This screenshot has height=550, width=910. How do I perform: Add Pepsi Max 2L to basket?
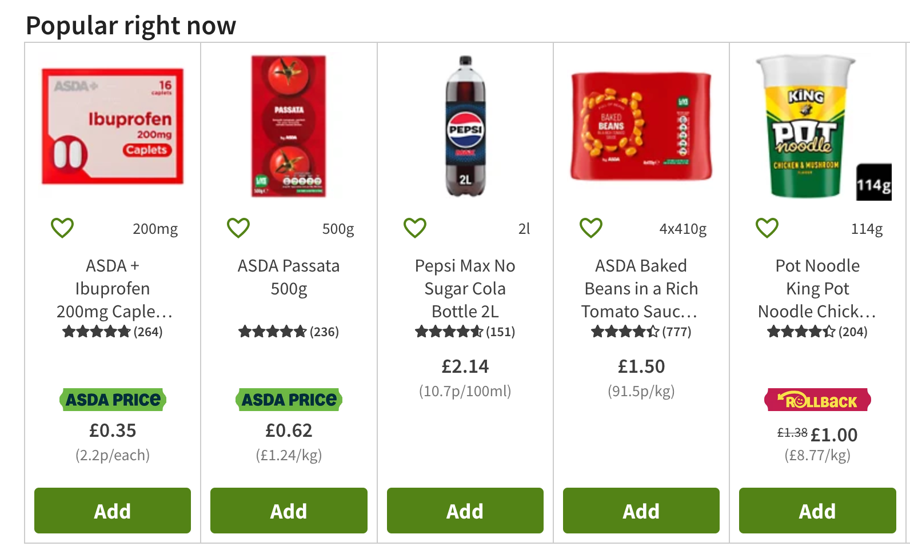tap(465, 511)
